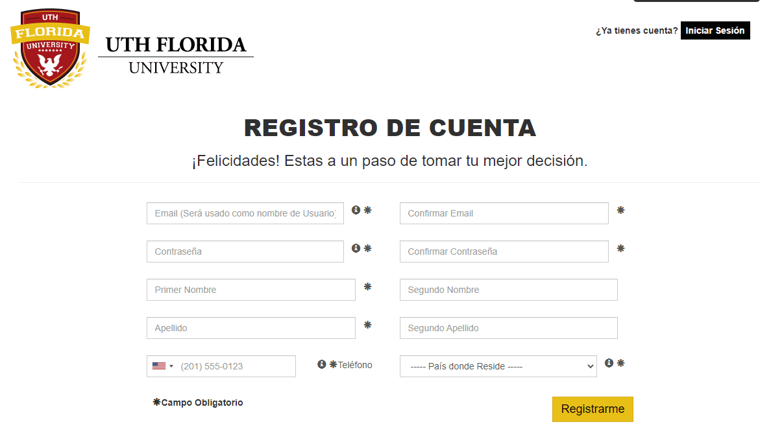Click the asterisk beside Primer Nombre
The width and height of the screenshot is (771, 431).
(x=367, y=286)
